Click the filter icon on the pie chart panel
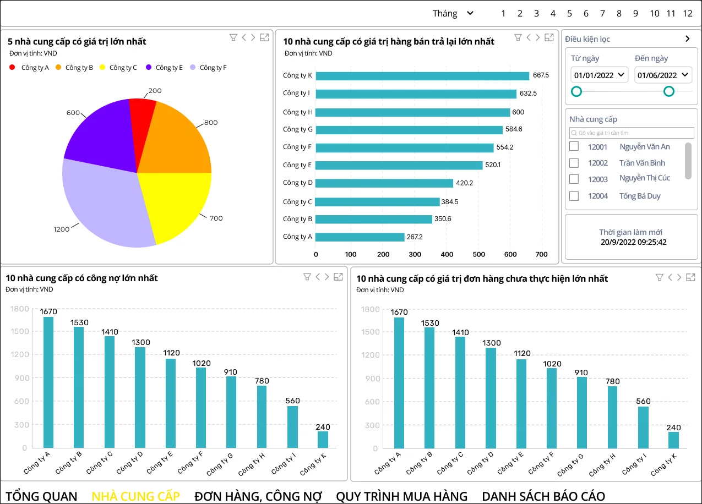This screenshot has height=504, width=702. click(x=233, y=37)
